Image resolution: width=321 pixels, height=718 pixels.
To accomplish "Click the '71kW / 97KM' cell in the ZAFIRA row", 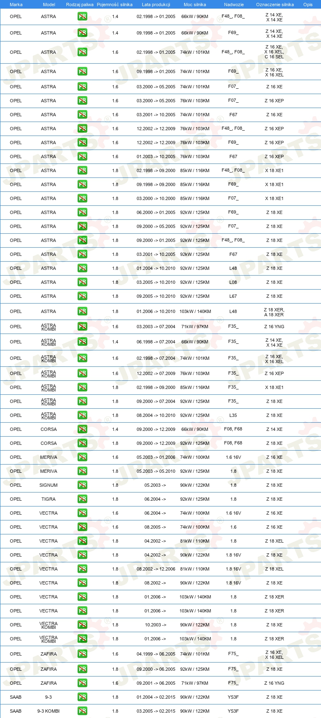I will click(x=195, y=683).
